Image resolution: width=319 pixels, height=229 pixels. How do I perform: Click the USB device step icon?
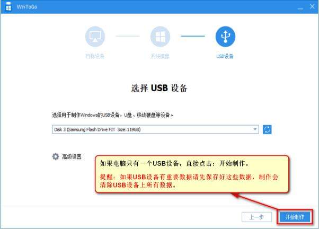(225, 37)
